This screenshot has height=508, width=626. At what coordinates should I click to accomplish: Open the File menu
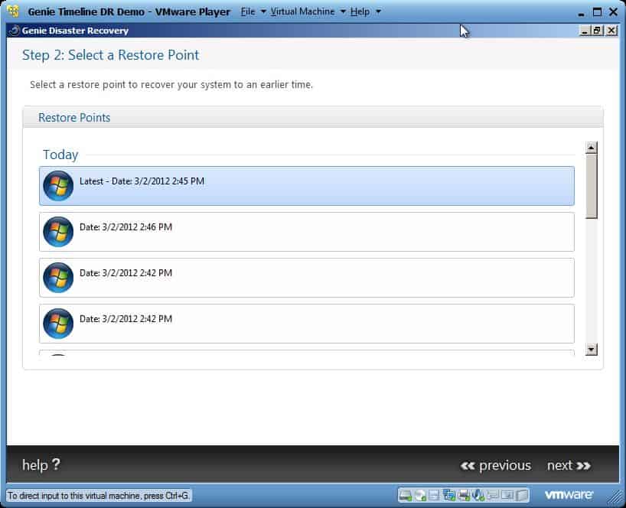[x=247, y=11]
